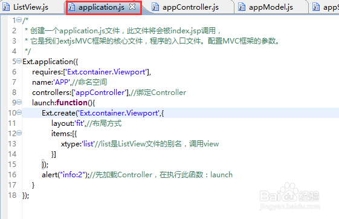Click items:[{ on line 12
339x219 pixels.
point(64,134)
